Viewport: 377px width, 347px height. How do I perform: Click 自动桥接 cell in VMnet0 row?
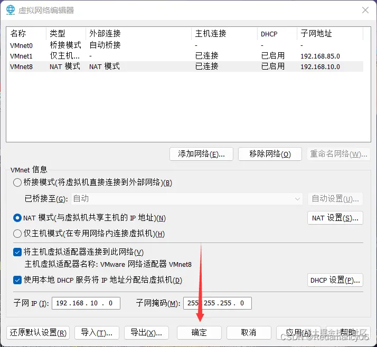(x=105, y=45)
